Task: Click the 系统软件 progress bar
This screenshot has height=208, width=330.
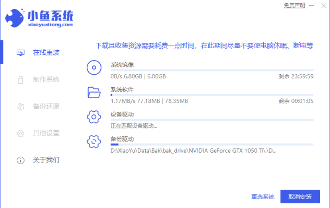Action: (212, 95)
